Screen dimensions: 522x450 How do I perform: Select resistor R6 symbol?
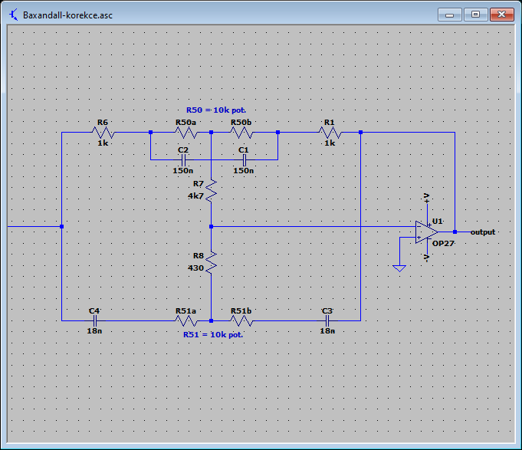tap(103, 133)
